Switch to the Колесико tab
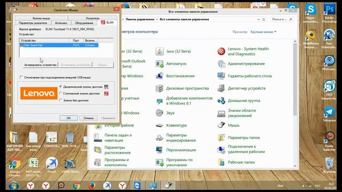Image resolution: width=342 pixels, height=192 pixels. tap(61, 23)
